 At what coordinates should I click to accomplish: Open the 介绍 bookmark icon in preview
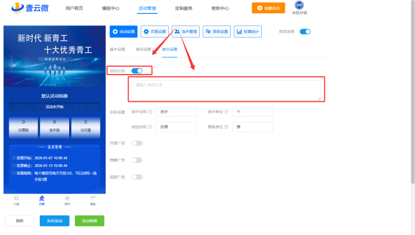coord(16,198)
